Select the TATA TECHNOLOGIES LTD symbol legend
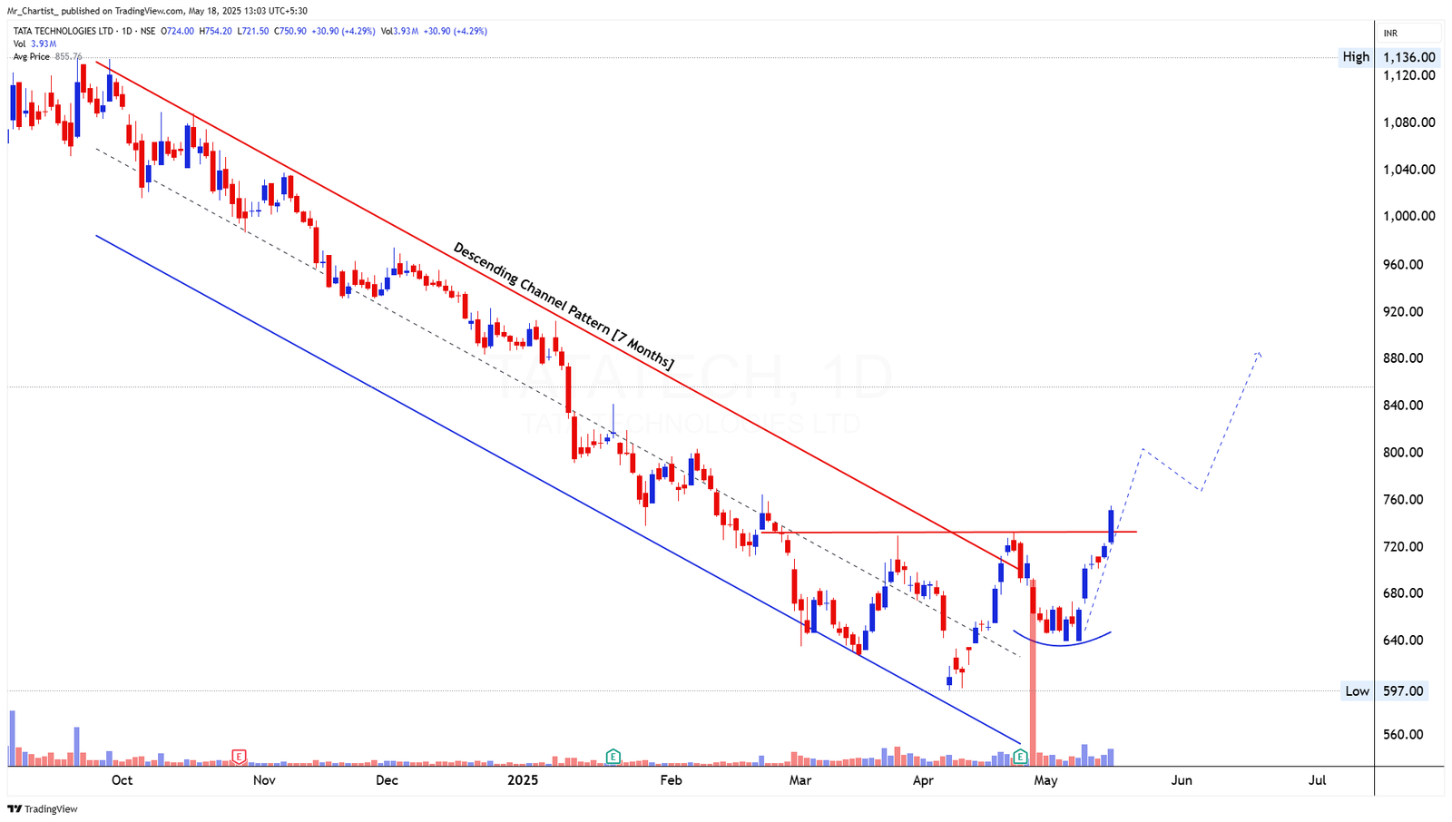Screen dimensions: 1452x822 tap(64, 30)
